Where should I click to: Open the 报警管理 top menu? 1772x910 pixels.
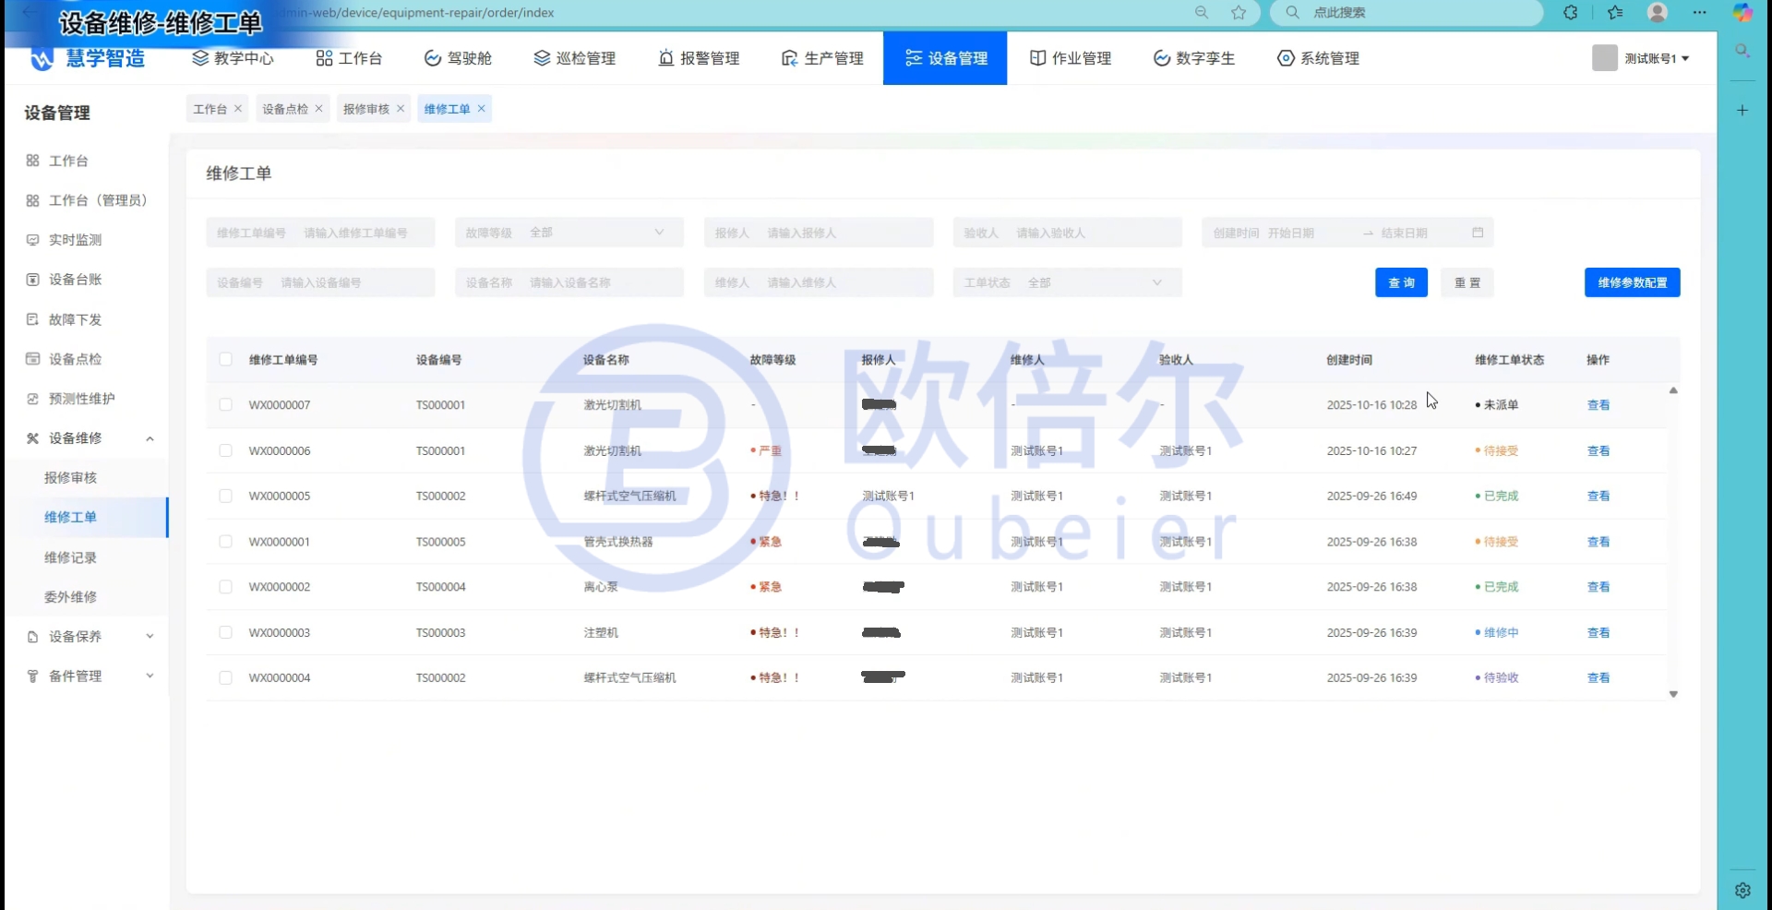coord(699,58)
